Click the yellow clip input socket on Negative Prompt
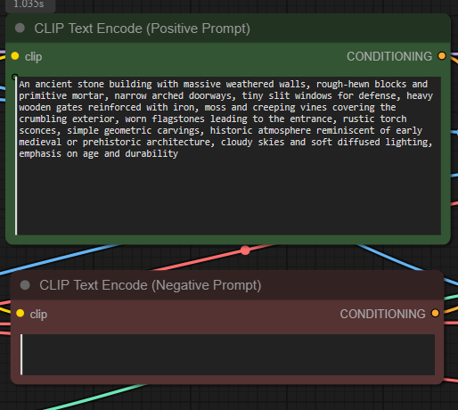The height and width of the screenshot is (410, 458). pyautogui.click(x=20, y=313)
